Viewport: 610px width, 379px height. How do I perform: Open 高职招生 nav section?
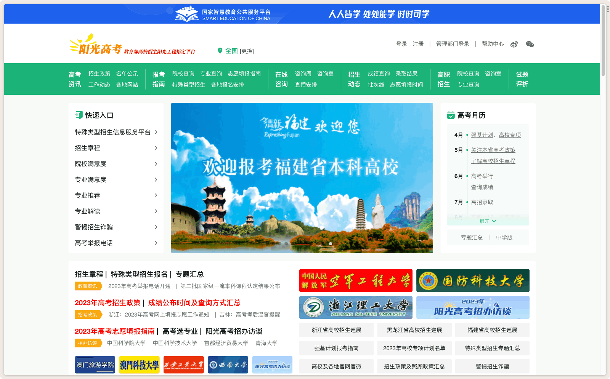444,79
